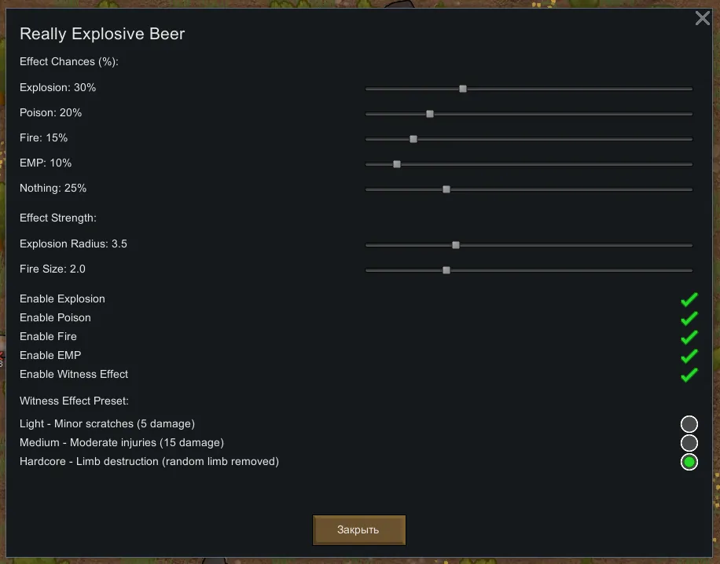Image resolution: width=720 pixels, height=564 pixels.
Task: Disable the Enable Fire option
Action: (689, 337)
